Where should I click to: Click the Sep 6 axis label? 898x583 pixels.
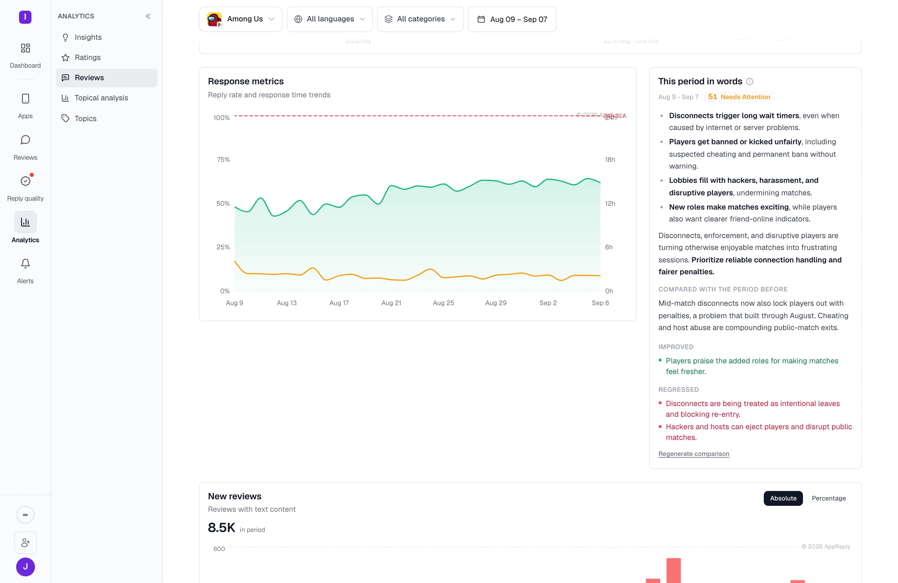(600, 303)
